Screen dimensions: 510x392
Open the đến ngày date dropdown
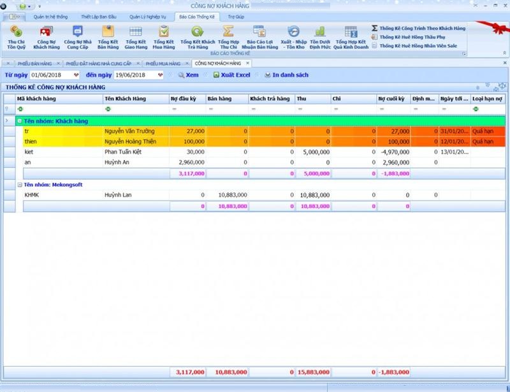tap(160, 75)
